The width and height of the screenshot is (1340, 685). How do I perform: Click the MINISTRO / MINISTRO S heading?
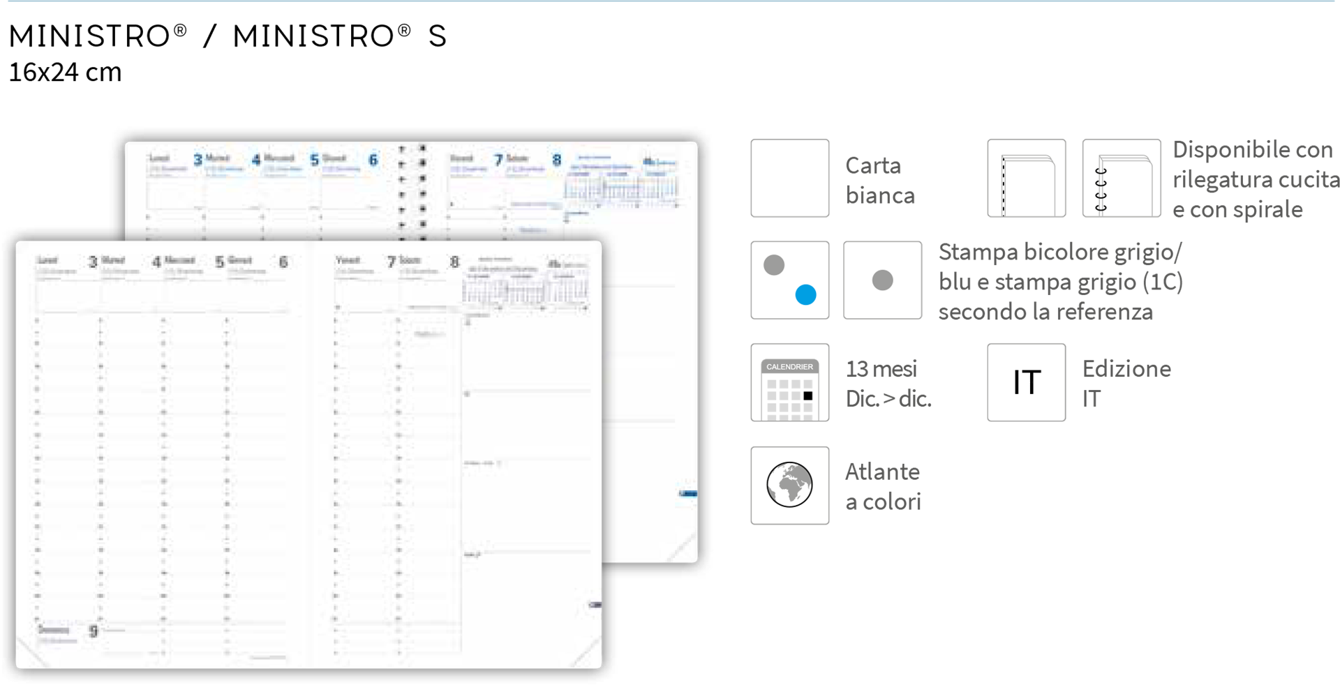tap(228, 36)
